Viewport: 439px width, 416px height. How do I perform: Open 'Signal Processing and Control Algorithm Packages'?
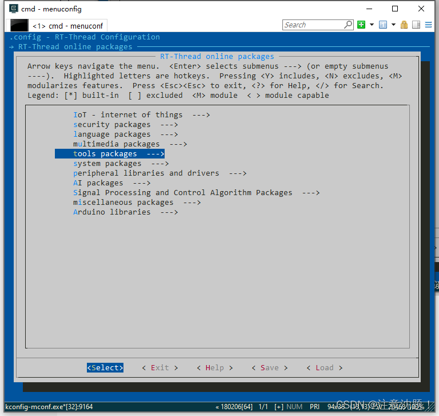coord(196,193)
